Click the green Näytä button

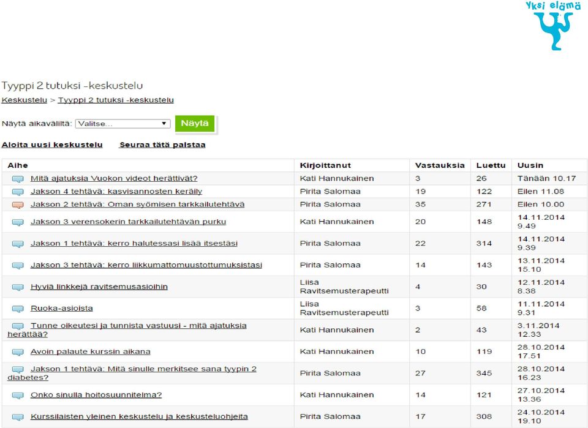[195, 123]
